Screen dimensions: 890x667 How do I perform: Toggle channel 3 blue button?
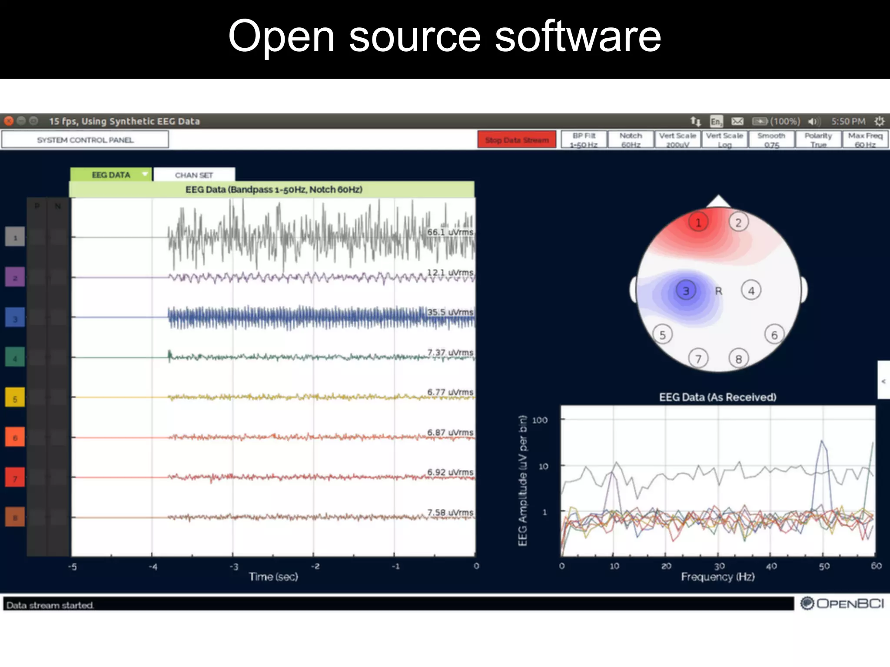click(x=15, y=318)
